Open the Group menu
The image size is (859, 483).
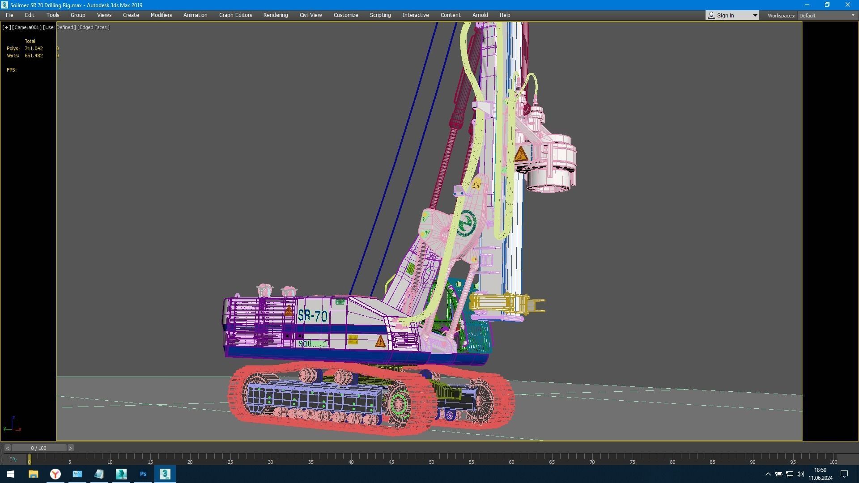78,15
